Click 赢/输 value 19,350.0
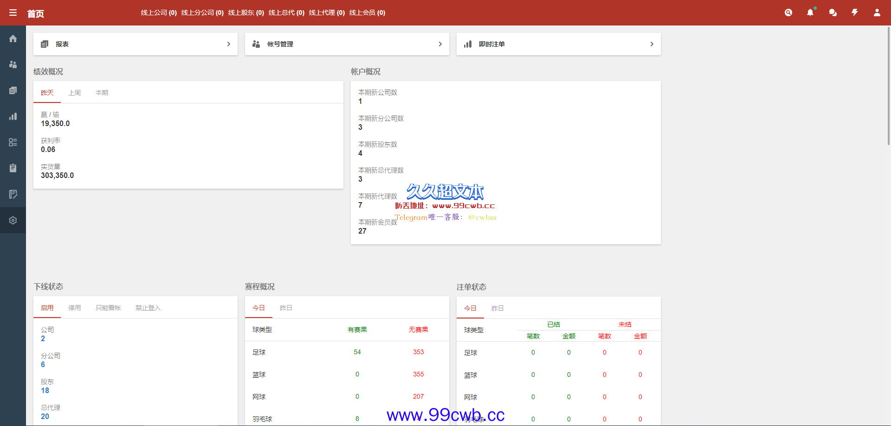The height and width of the screenshot is (426, 891). pos(55,124)
